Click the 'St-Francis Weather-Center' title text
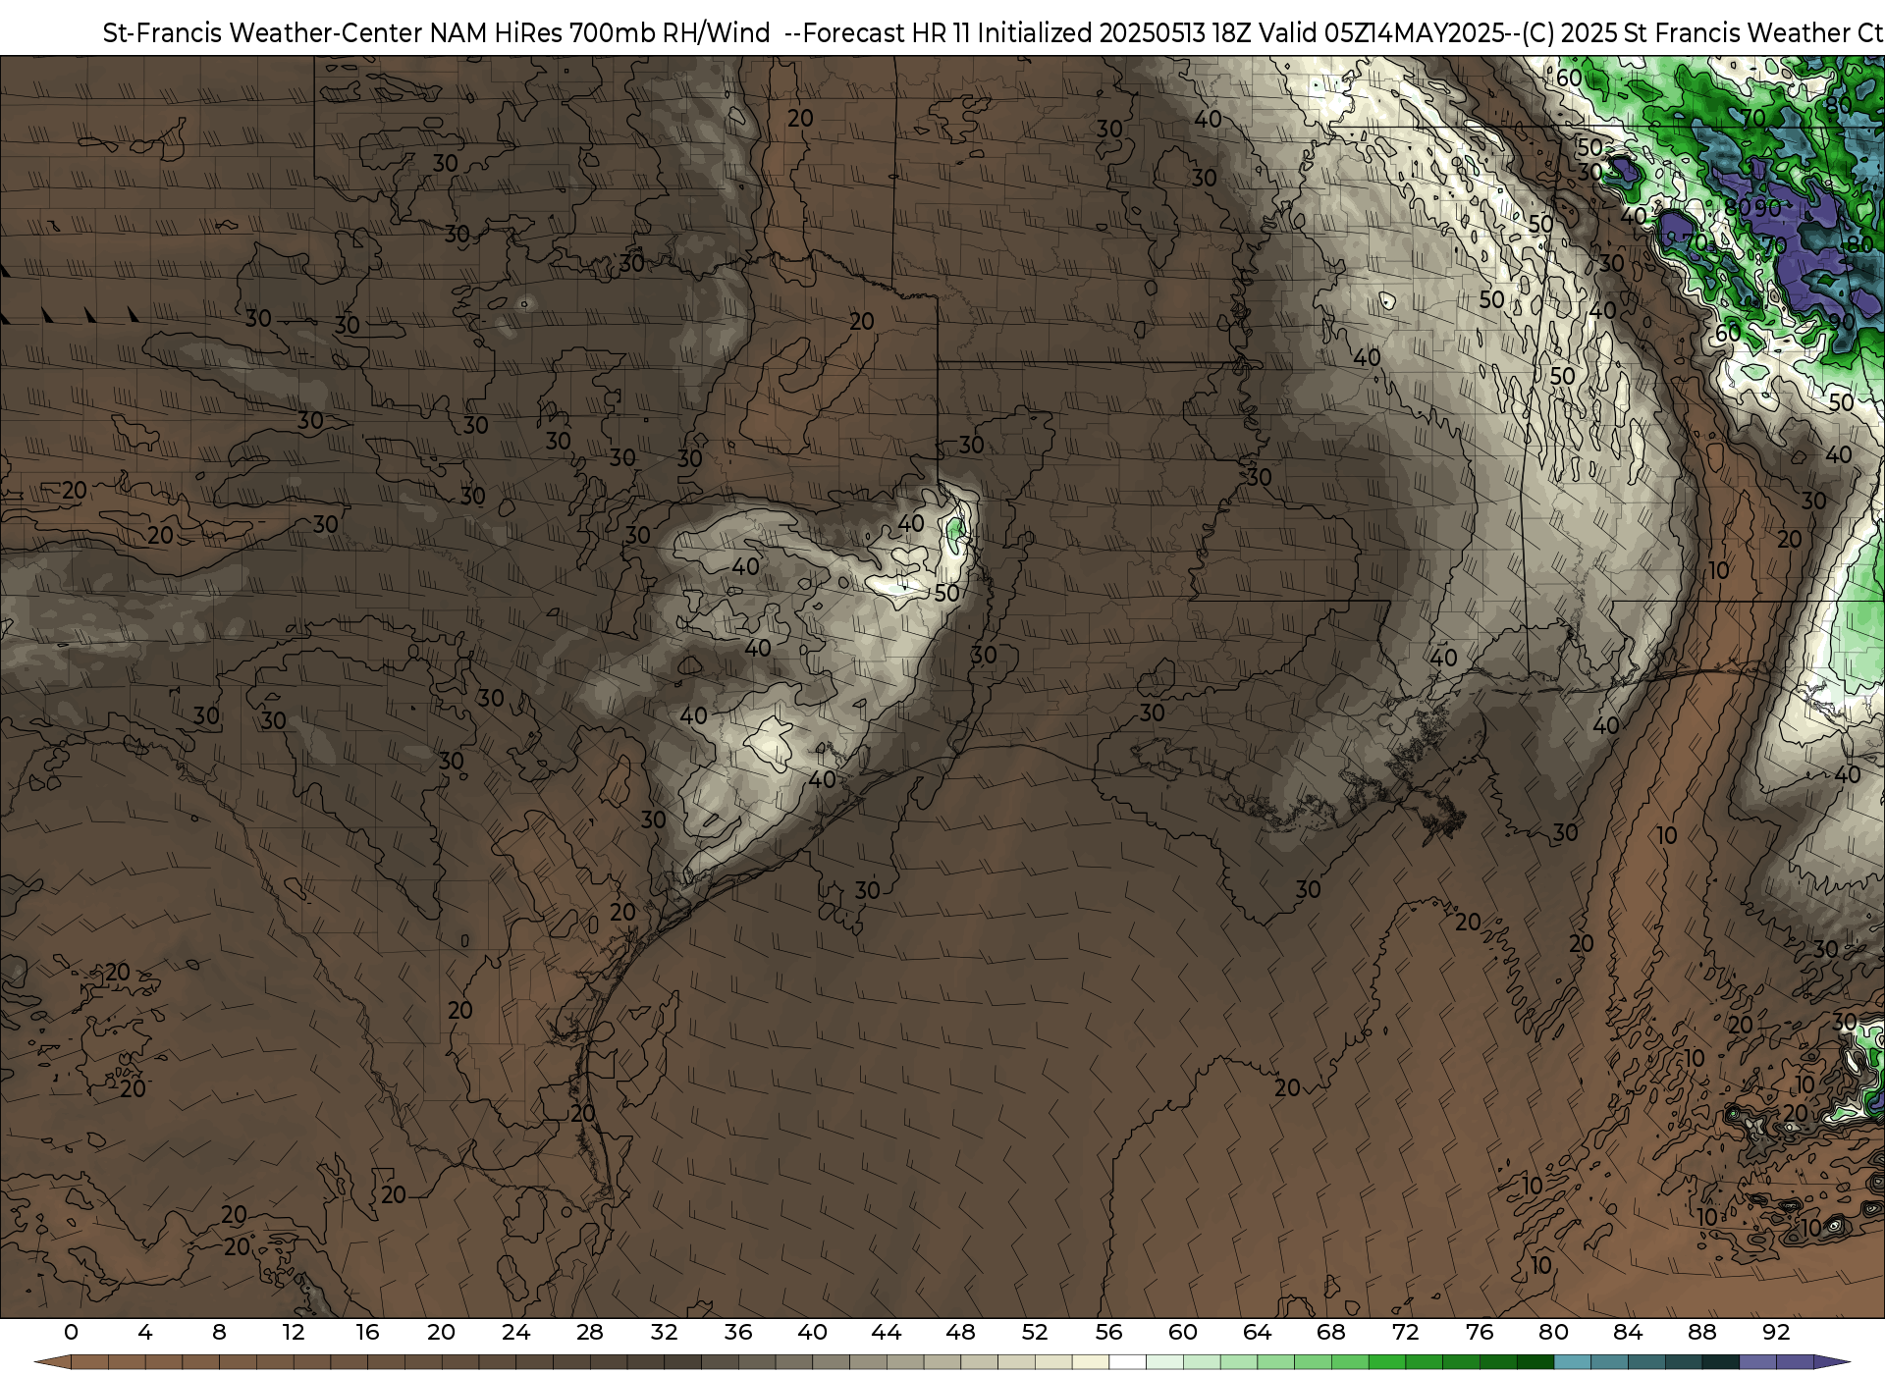Screen dimensions: 1885x1374 (263, 33)
